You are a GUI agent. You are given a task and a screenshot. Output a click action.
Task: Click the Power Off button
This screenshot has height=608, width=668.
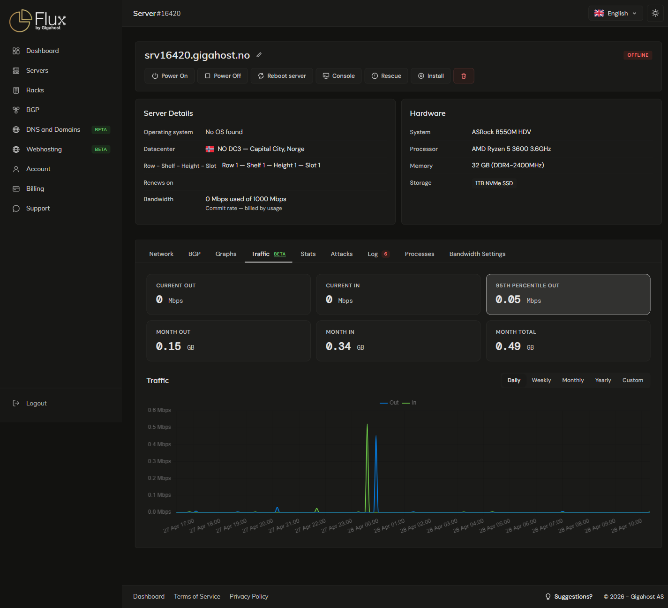tap(223, 76)
